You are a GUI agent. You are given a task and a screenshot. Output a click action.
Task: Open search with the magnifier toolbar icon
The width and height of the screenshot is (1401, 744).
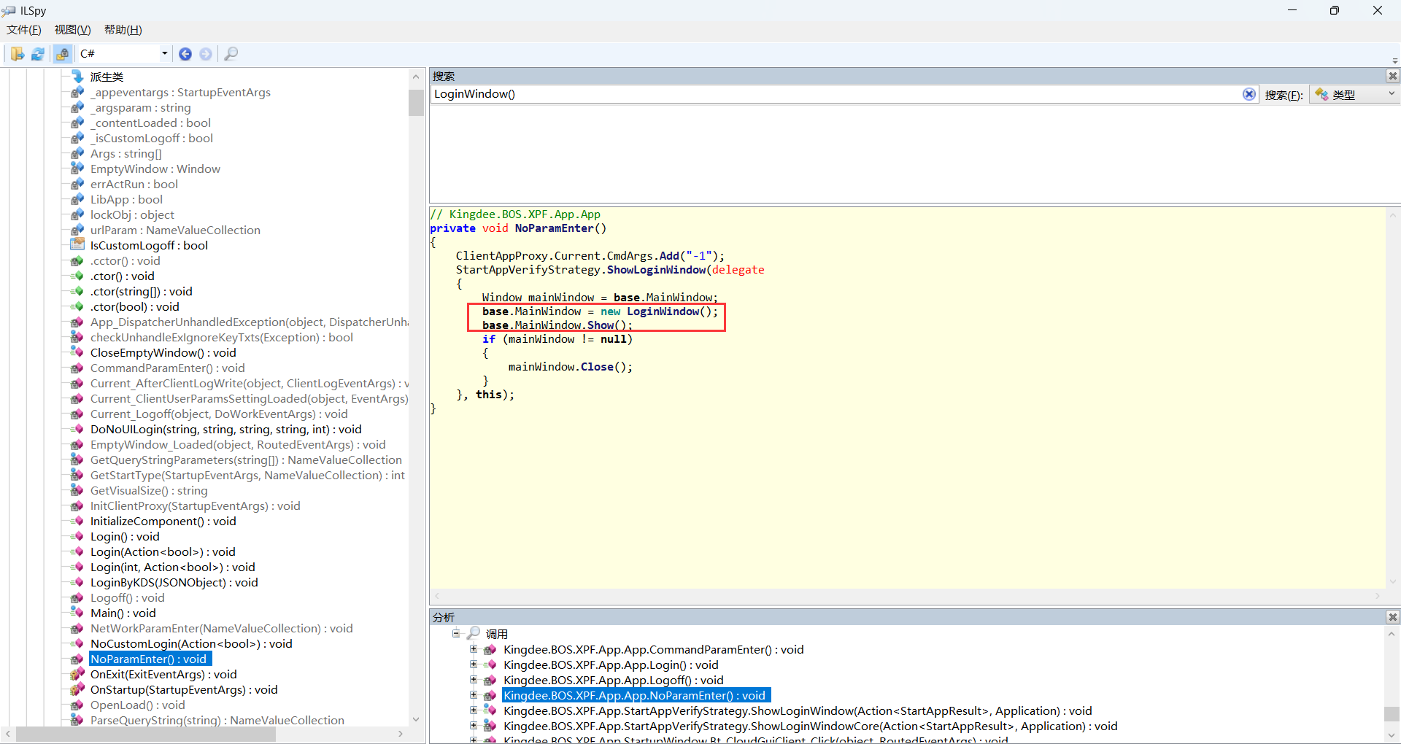tap(231, 54)
